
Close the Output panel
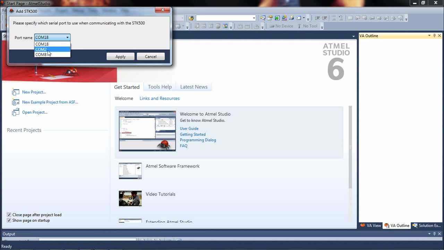click(x=439, y=234)
